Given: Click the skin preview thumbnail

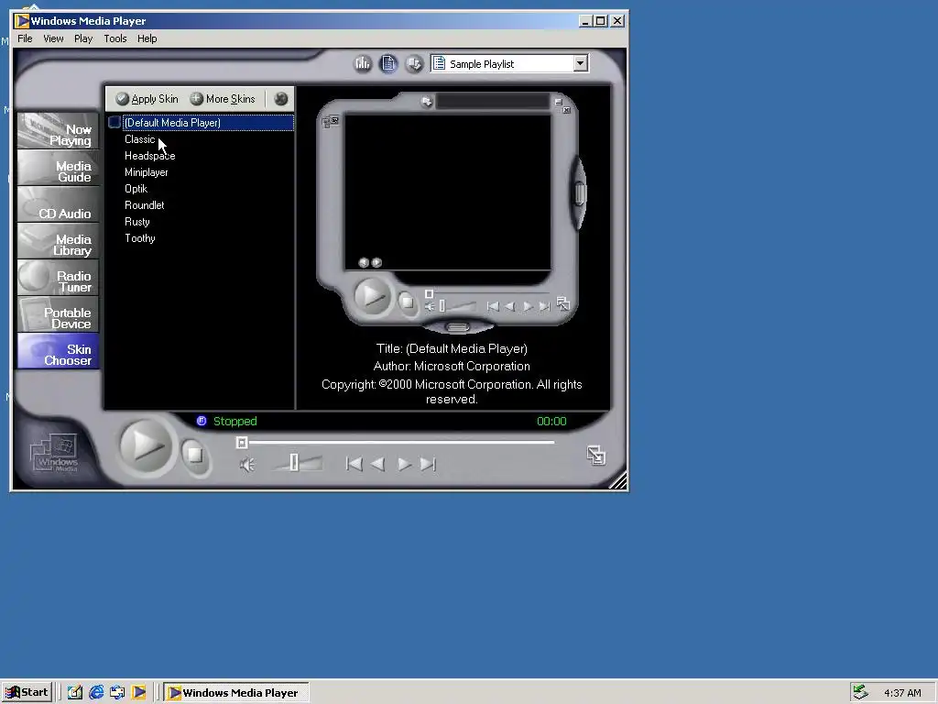Looking at the screenshot, I should pos(451,213).
